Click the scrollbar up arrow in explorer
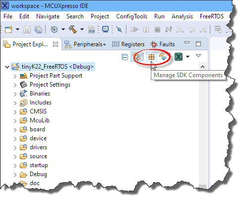Screen dimensions: 247x202 click(202, 67)
